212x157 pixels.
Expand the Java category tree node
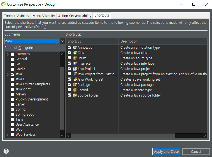[8, 74]
